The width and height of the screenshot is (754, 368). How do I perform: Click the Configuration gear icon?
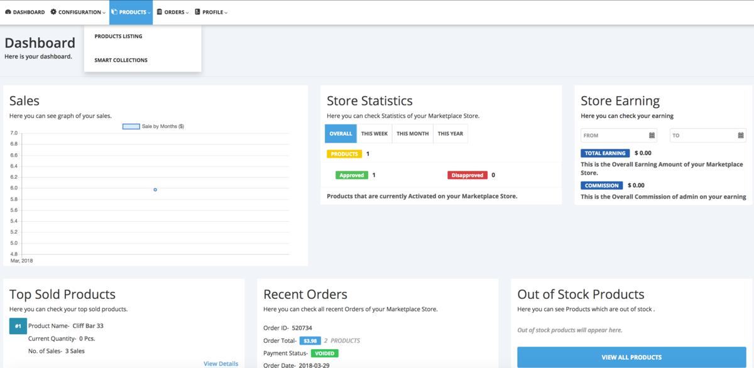(x=53, y=12)
